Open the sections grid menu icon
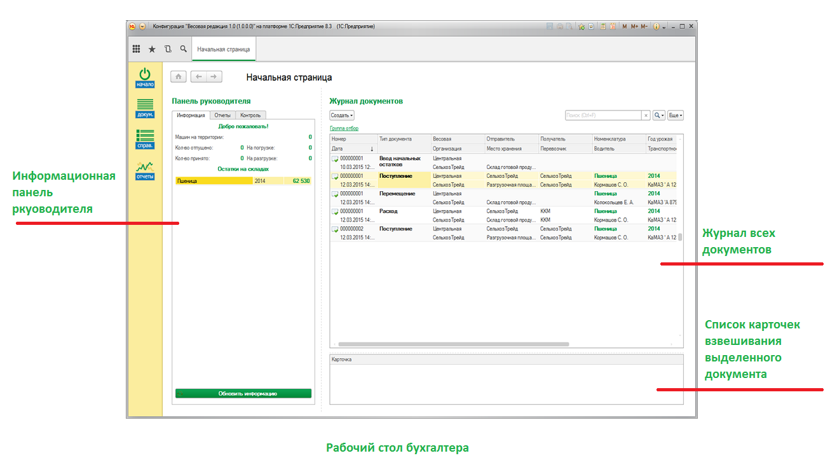 [x=136, y=49]
